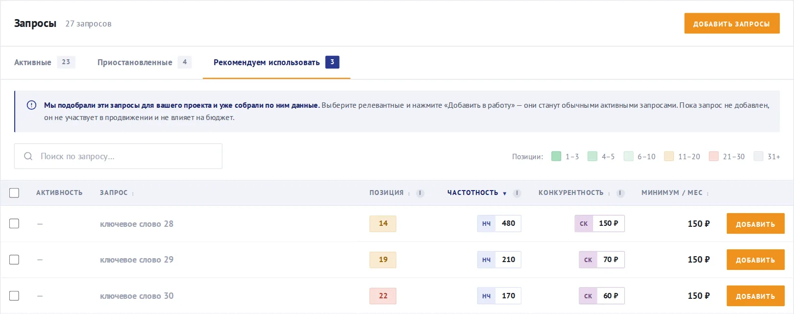This screenshot has width=794, height=314.
Task: Click the НЧ 480 frequency badge
Action: click(499, 223)
